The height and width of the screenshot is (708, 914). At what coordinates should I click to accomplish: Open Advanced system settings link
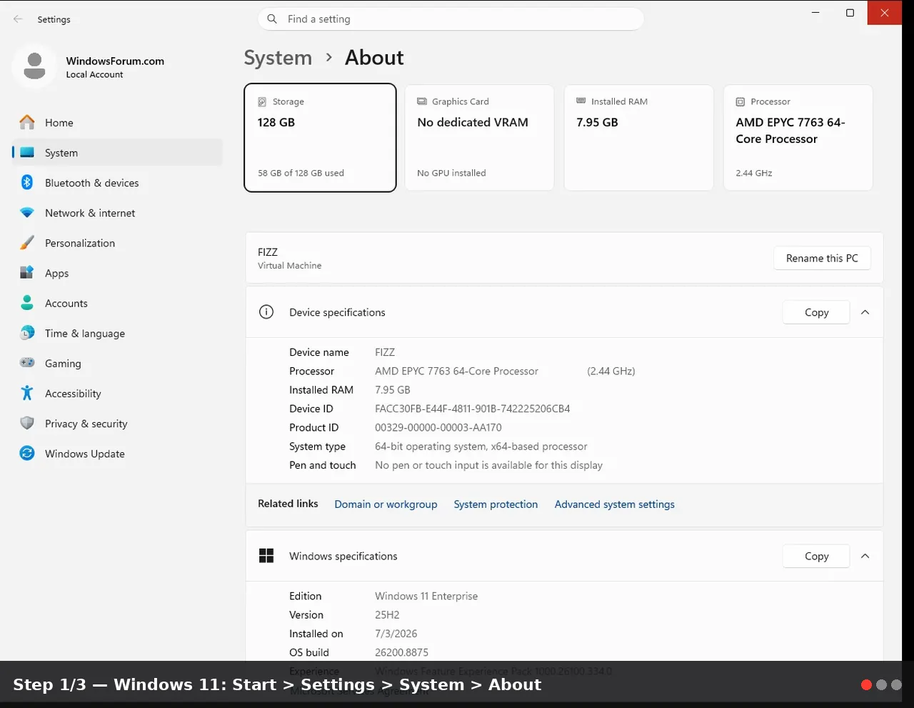point(614,504)
